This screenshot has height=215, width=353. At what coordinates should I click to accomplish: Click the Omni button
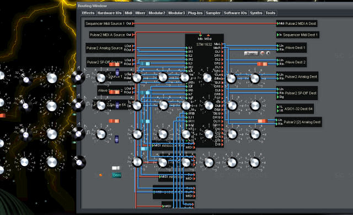116,175
